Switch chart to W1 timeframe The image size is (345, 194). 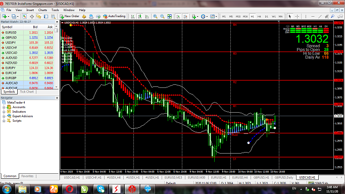(x=273, y=17)
